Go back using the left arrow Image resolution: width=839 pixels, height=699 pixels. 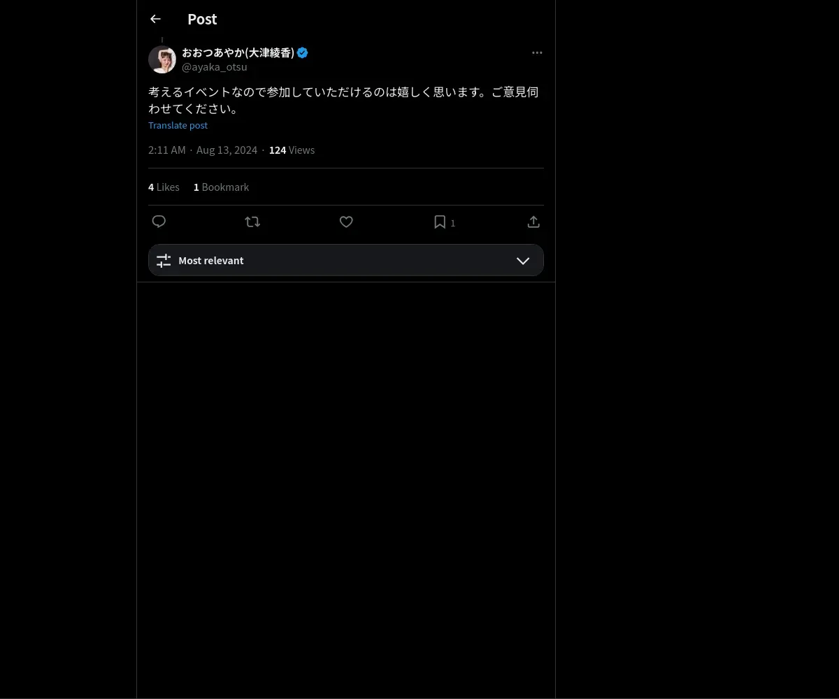coord(155,19)
